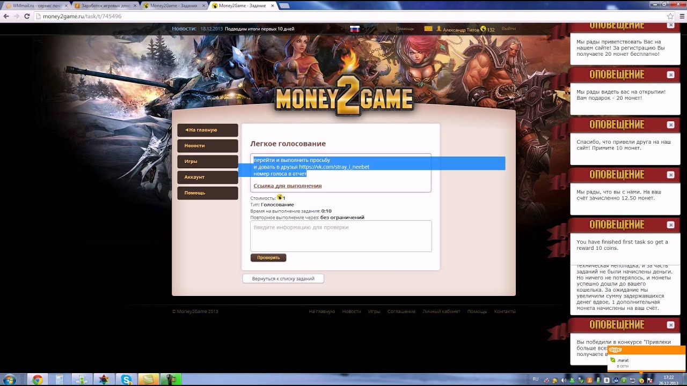
Task: Click the text Тип: Голосование
Action: (x=272, y=205)
